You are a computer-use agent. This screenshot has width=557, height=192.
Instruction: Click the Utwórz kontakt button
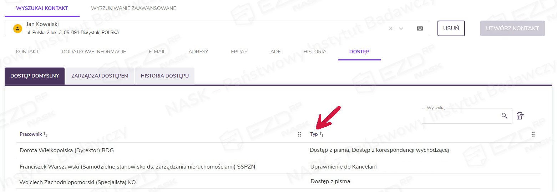click(x=512, y=28)
